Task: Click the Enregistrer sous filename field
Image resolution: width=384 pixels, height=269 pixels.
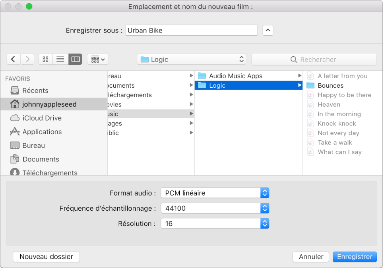Action: click(191, 31)
